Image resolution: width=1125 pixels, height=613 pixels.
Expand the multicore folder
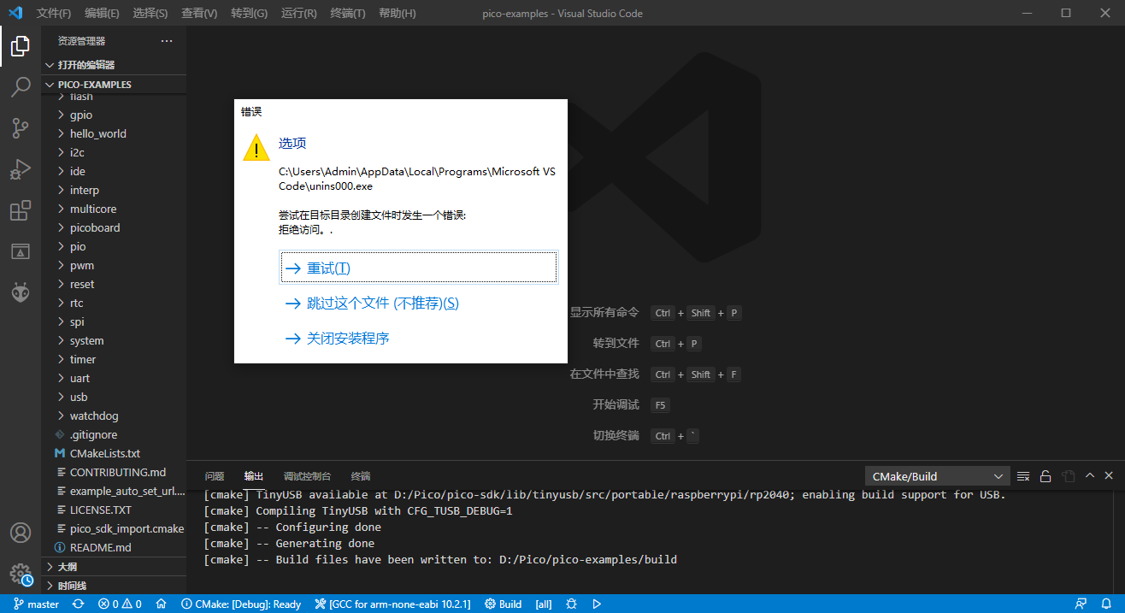[x=114, y=209]
